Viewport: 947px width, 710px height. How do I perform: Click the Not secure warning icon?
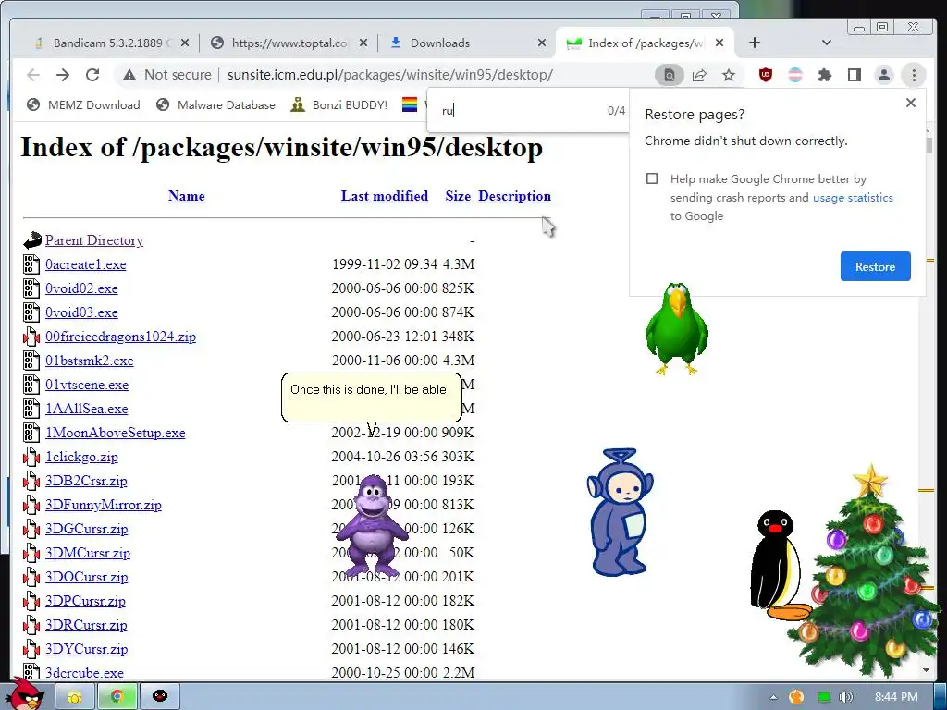[x=129, y=75]
